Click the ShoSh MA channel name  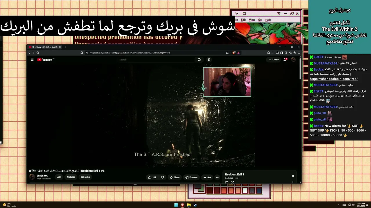42,176
